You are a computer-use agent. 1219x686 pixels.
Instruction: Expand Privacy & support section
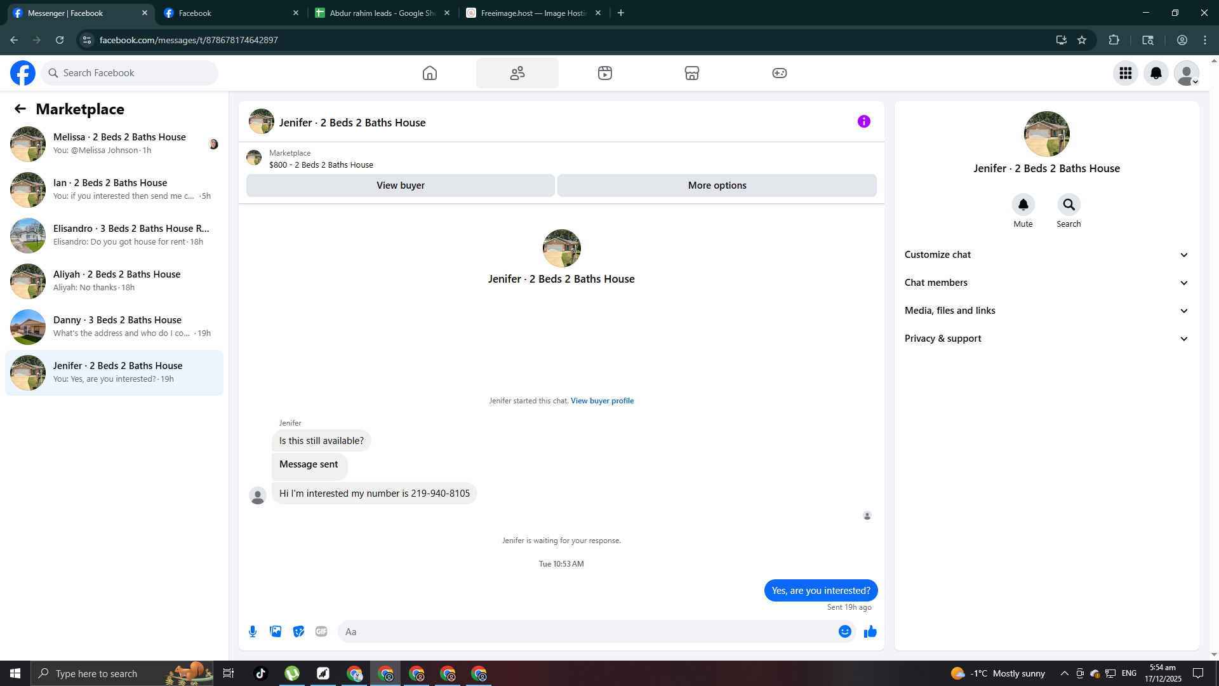pyautogui.click(x=1046, y=339)
